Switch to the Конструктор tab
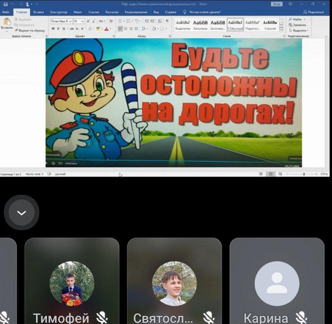This screenshot has height=324, width=332. pyautogui.click(x=59, y=12)
